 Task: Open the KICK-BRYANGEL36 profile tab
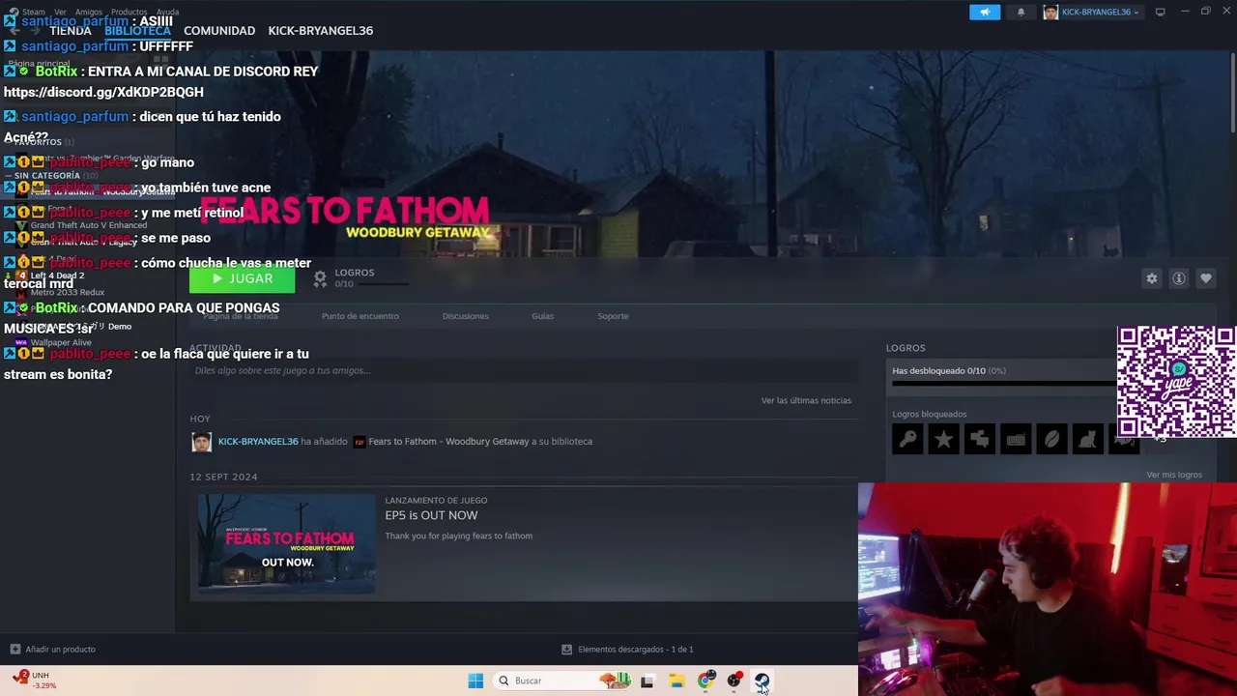(x=320, y=31)
